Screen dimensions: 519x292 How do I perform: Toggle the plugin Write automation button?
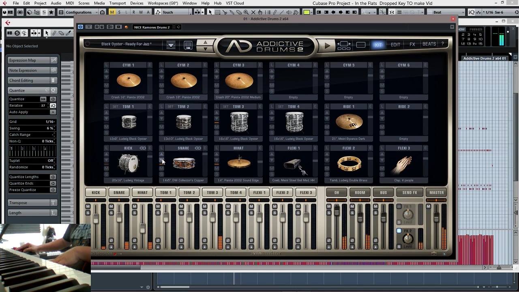coord(102,27)
